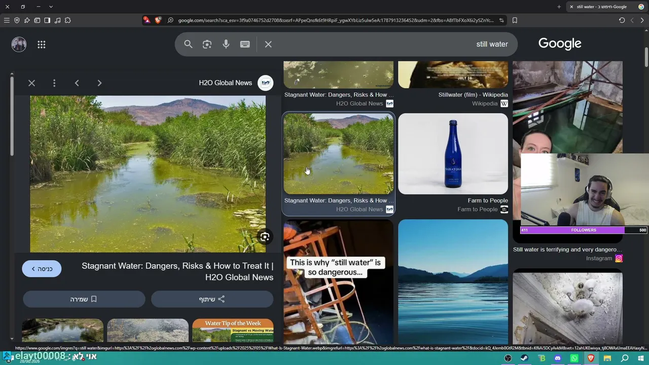Screen dimensions: 649x365
Task: Open the 'This is why still water is so dangerous' image
Action: point(338,282)
